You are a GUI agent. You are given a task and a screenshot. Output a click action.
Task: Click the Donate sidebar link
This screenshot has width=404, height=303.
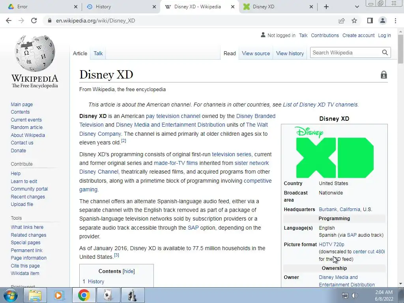[x=18, y=150]
